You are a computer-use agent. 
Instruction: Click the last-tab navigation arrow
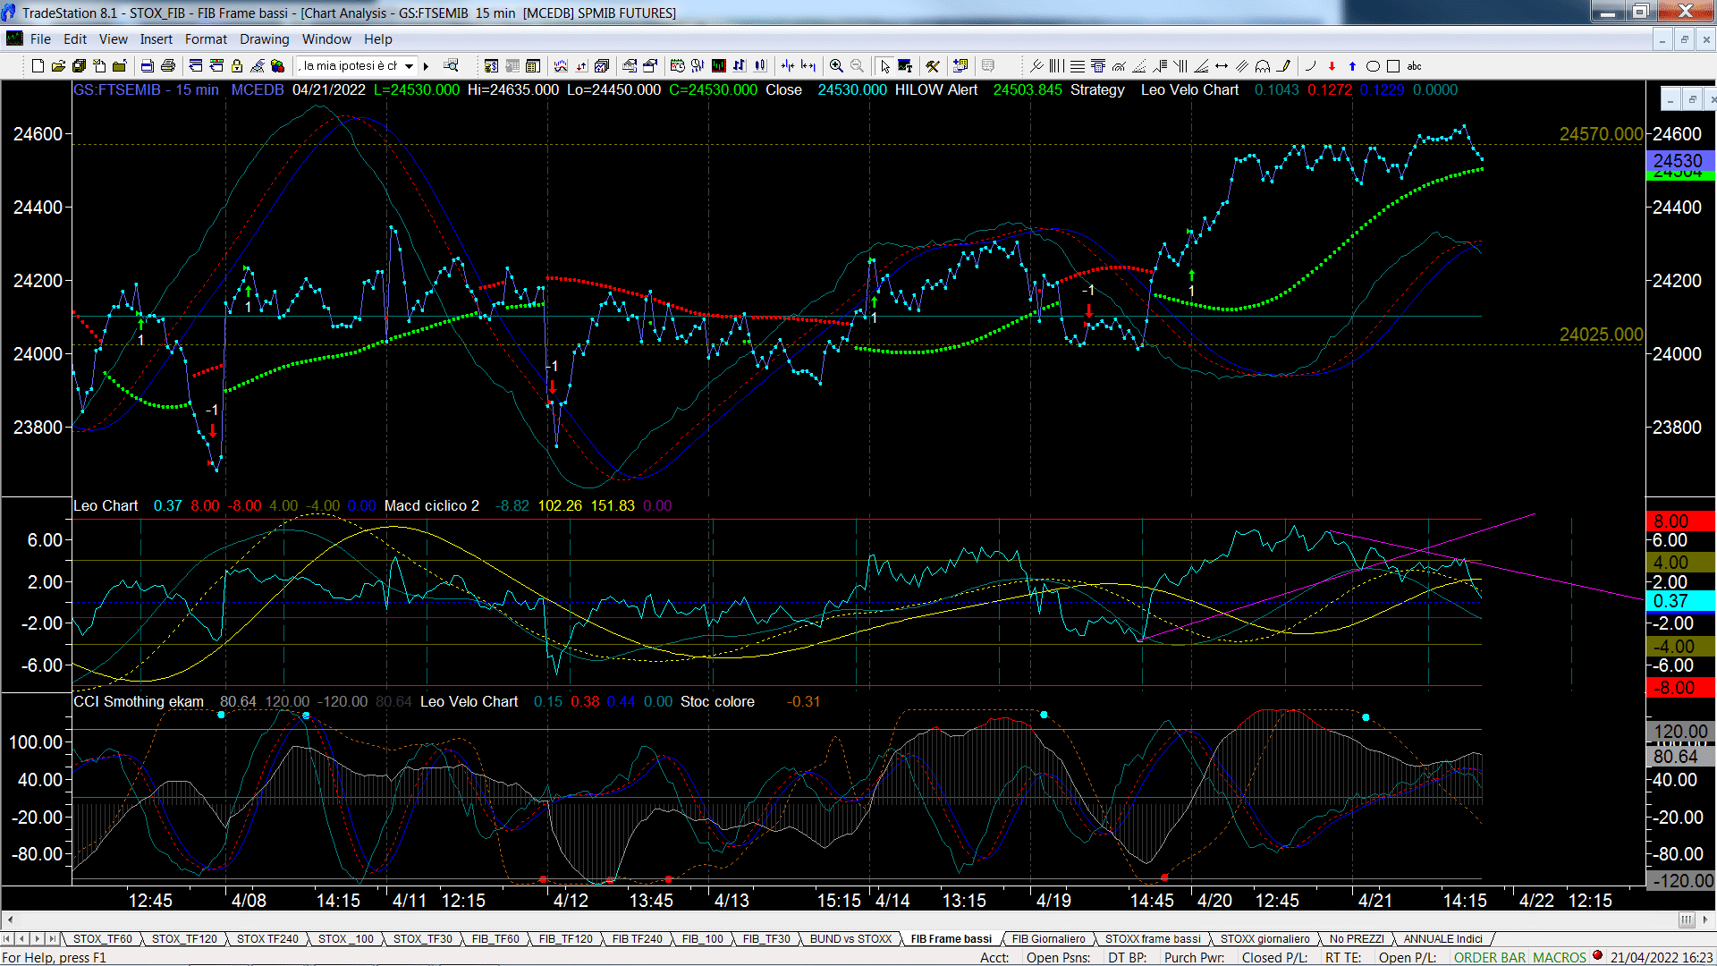tap(52, 938)
